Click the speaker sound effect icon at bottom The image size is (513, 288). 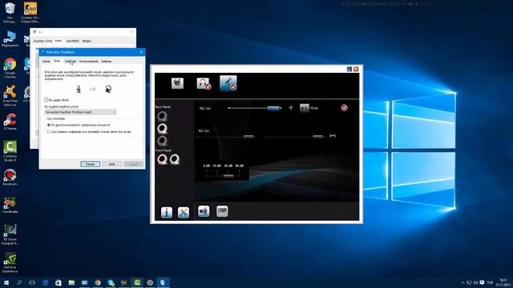pyautogui.click(x=204, y=211)
